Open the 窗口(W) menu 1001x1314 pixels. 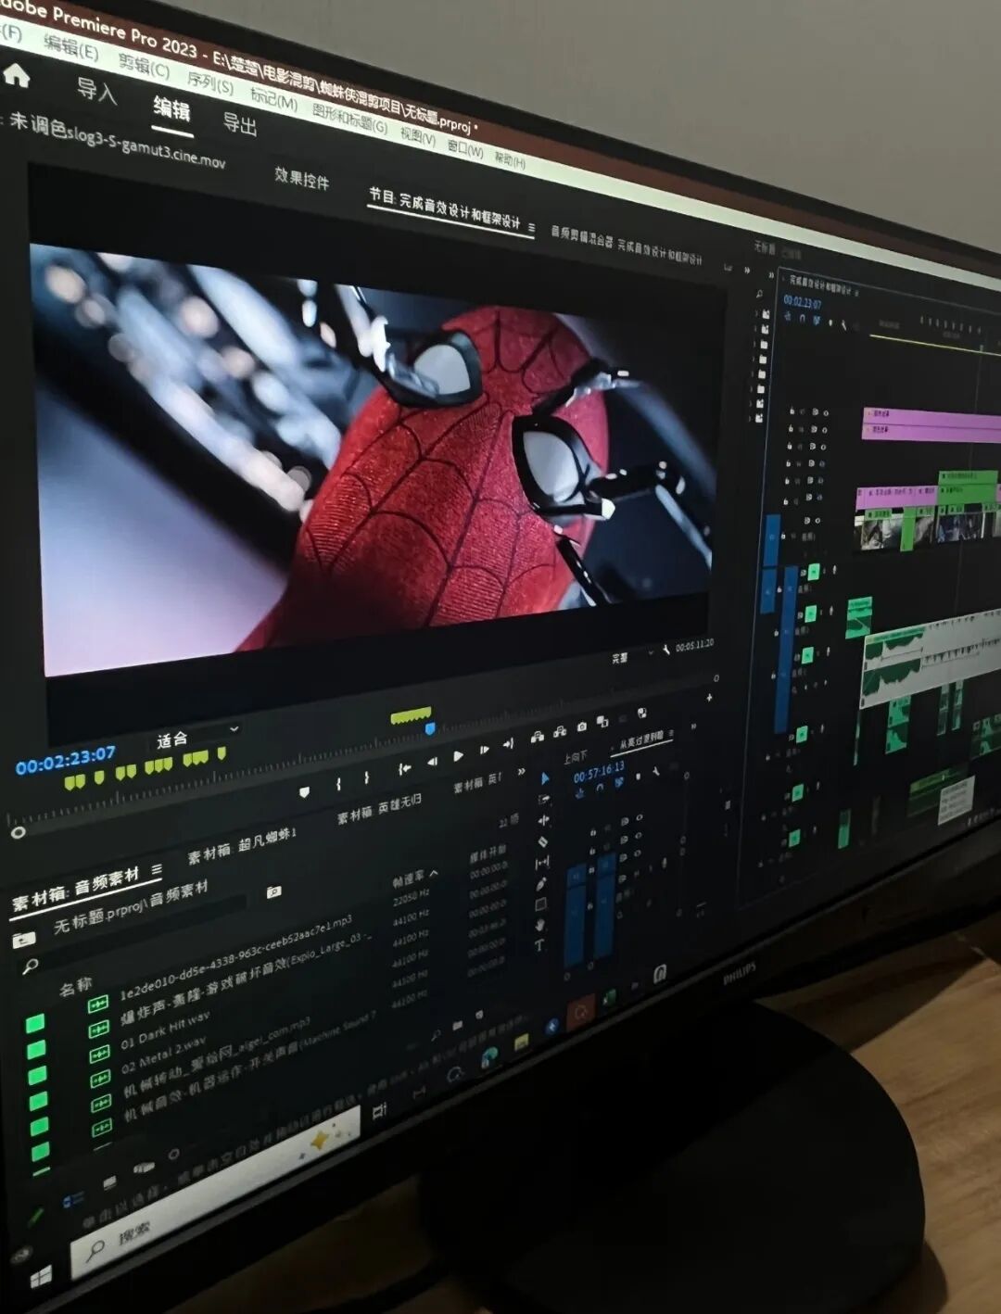pyautogui.click(x=465, y=147)
